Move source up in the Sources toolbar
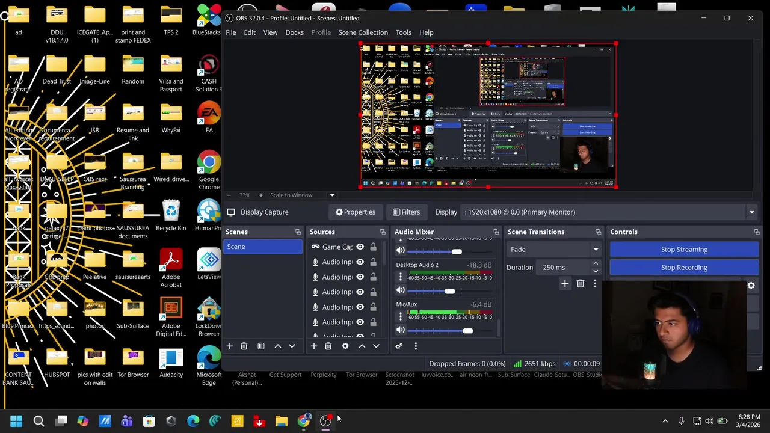Screen dimensions: 770x433 [x=362, y=346]
